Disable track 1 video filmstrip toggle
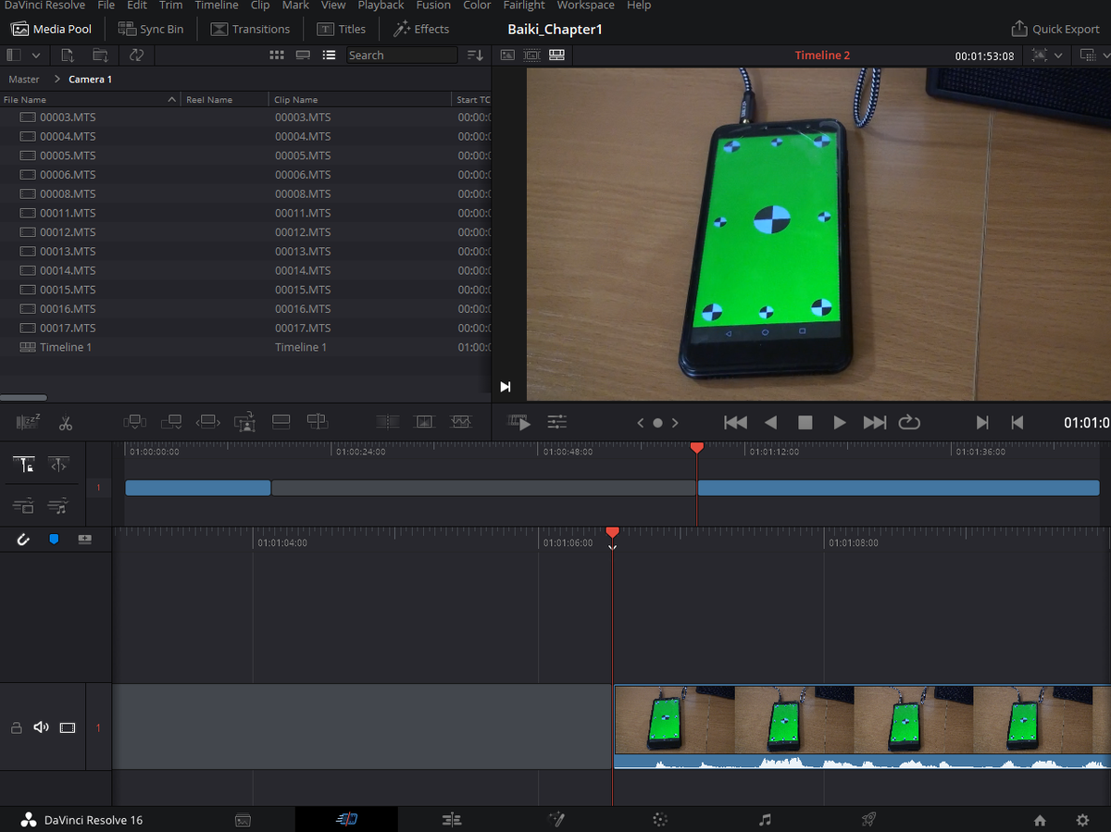The image size is (1111, 832). click(x=67, y=727)
